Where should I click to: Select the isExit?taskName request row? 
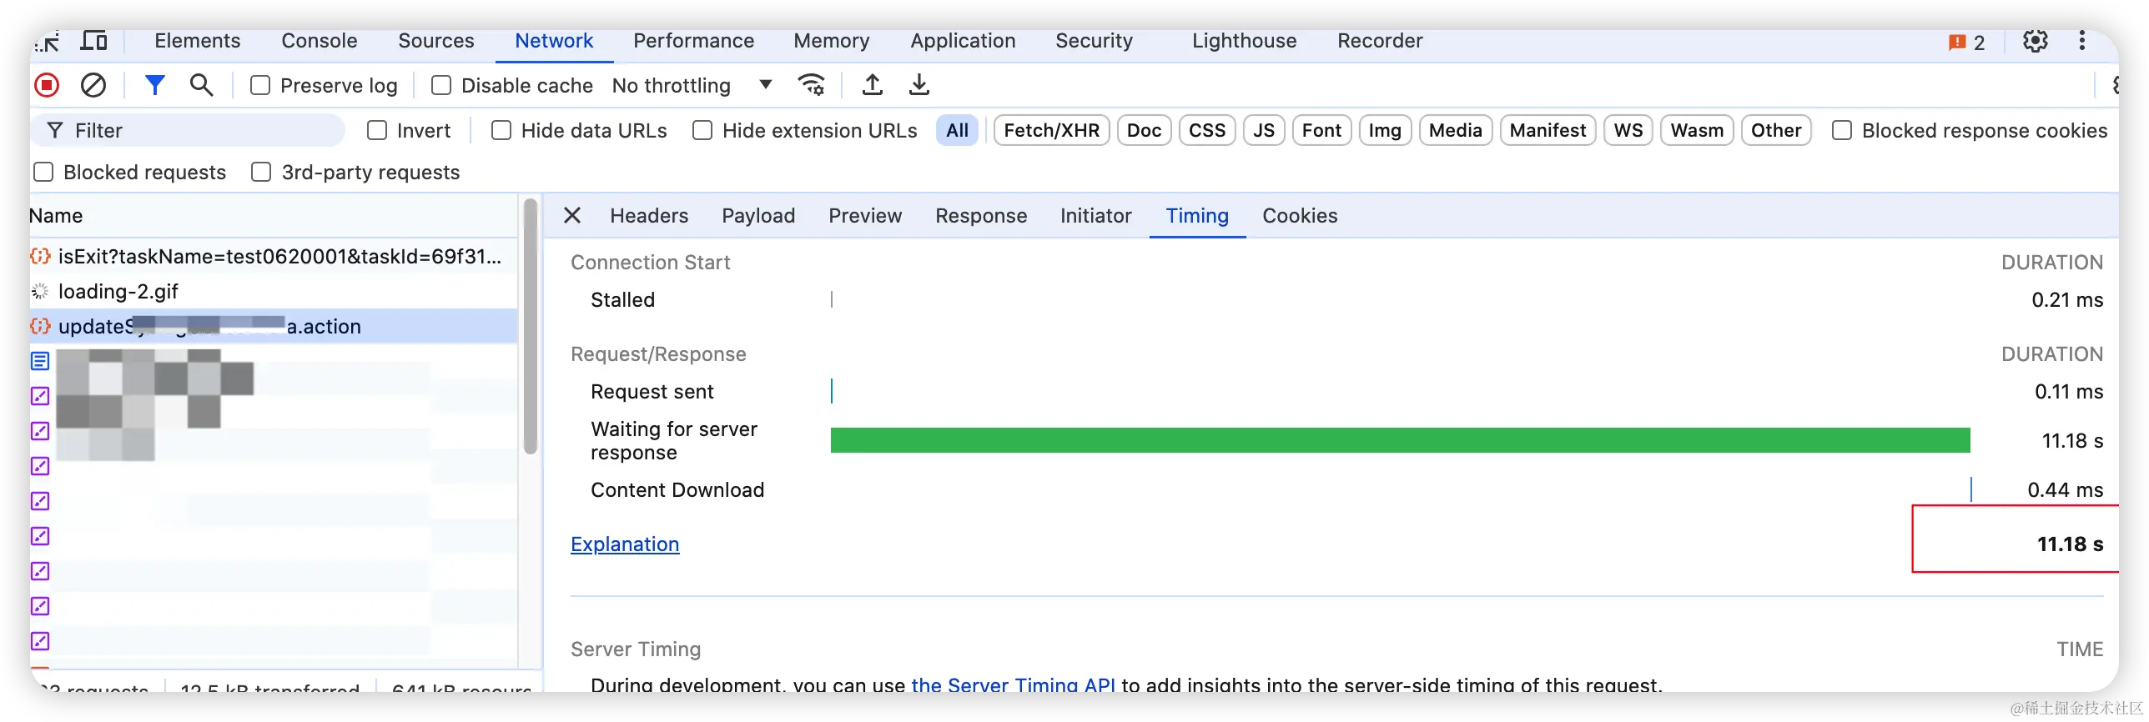pos(274,257)
